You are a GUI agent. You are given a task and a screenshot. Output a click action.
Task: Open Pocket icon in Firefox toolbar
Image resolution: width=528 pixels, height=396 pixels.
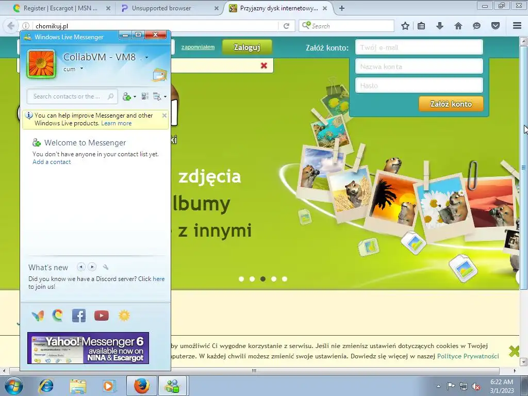tap(496, 26)
